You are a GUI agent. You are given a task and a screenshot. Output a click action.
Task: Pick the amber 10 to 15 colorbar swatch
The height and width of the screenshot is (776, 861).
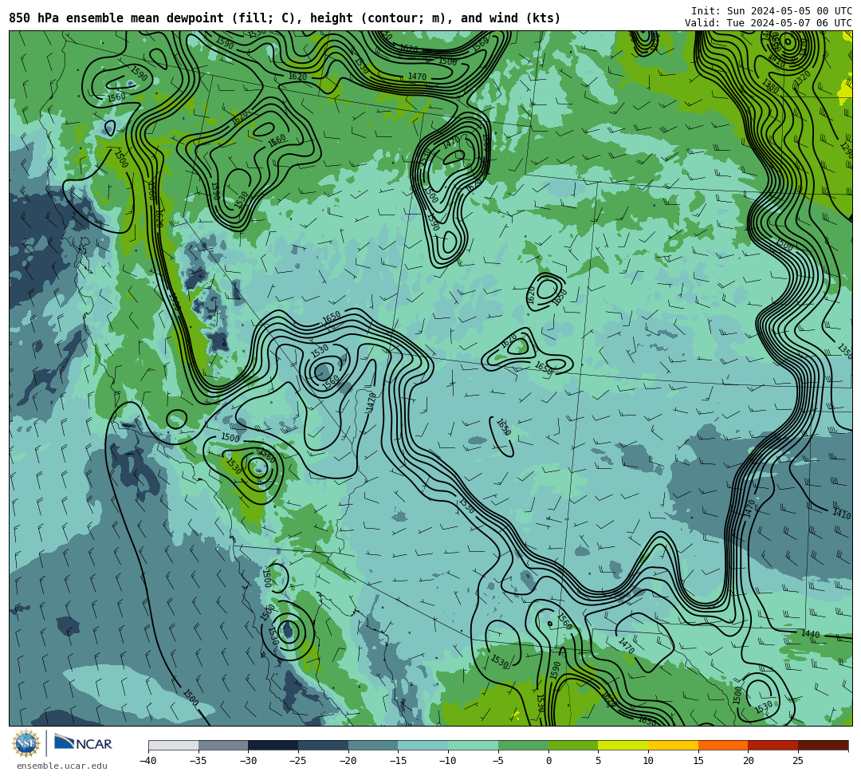[x=673, y=745]
